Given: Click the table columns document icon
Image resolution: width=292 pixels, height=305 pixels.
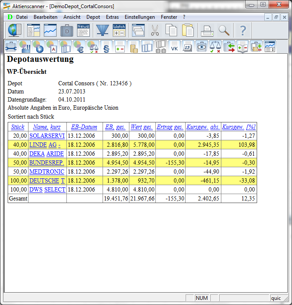Looking at the screenshot, I should pos(147,46).
